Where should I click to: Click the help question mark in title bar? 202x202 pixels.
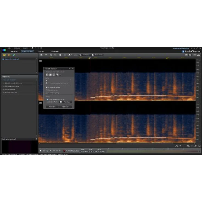(191, 48)
